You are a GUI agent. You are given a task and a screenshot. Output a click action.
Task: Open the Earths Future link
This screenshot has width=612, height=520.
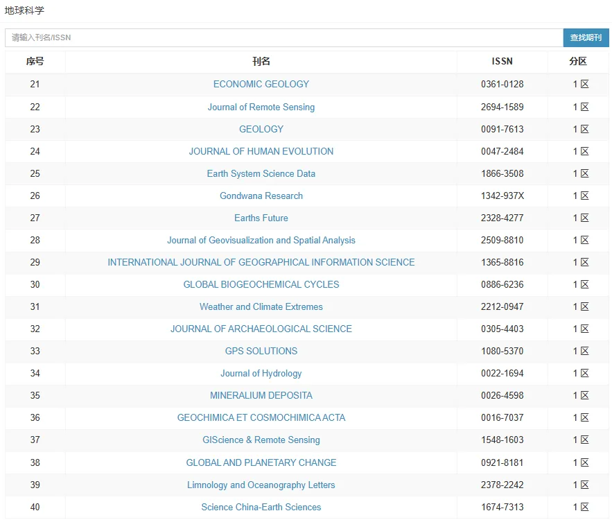click(261, 218)
